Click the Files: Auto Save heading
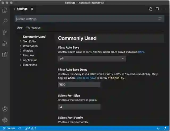The height and width of the screenshot is (131, 170). [69, 48]
